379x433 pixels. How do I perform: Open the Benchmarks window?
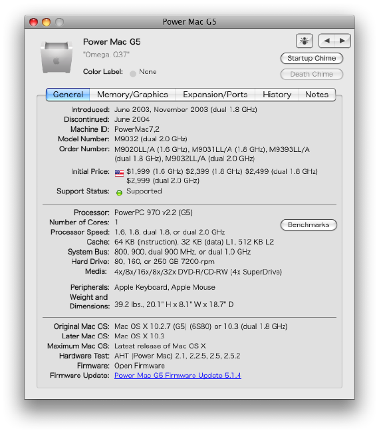309,224
